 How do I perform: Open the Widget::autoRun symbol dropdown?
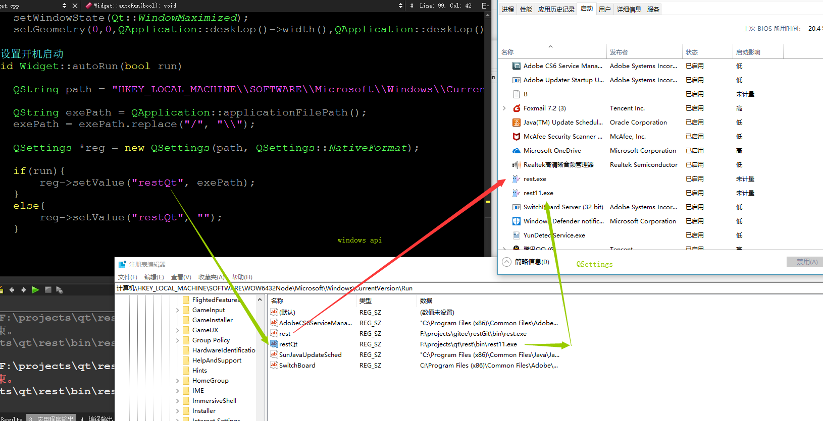[x=401, y=6]
